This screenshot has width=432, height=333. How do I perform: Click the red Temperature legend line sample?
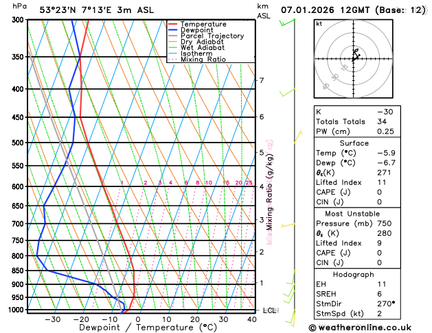(x=173, y=24)
